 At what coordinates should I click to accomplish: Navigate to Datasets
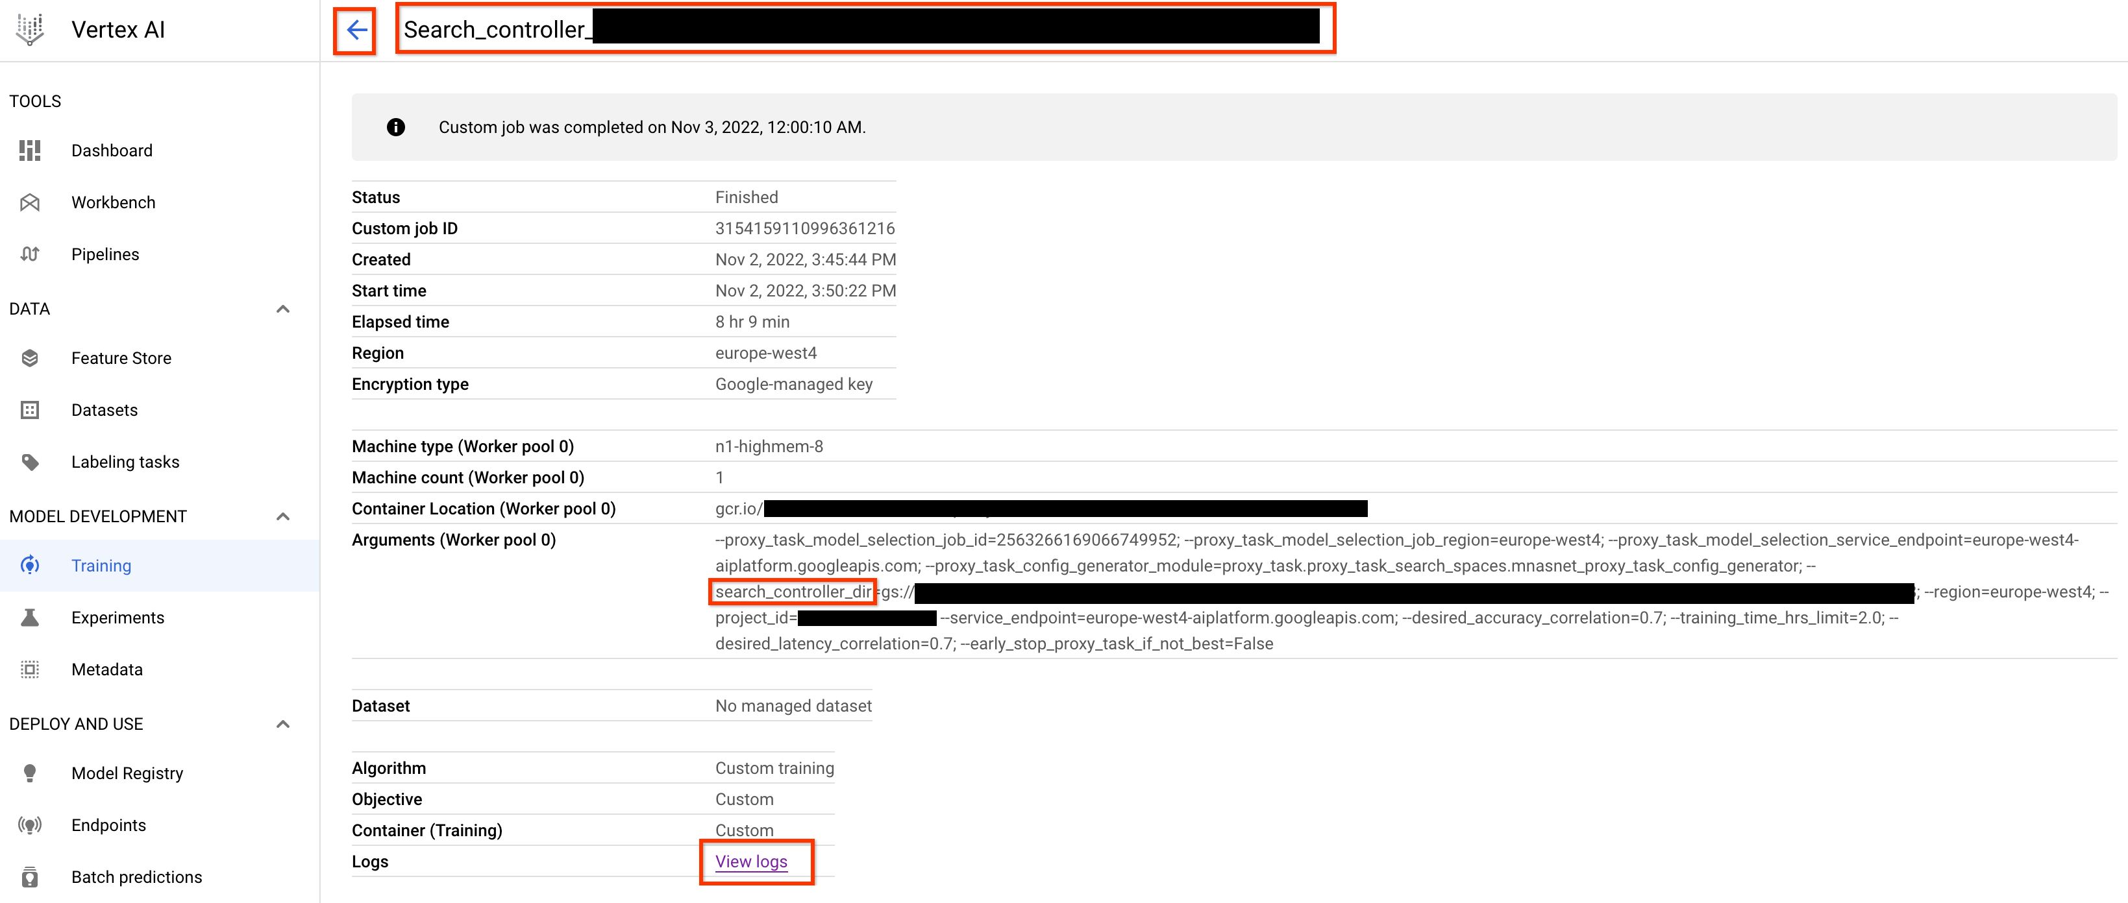pyautogui.click(x=105, y=409)
